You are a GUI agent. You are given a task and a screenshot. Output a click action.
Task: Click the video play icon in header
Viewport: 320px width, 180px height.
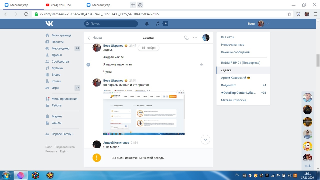pos(165,23)
